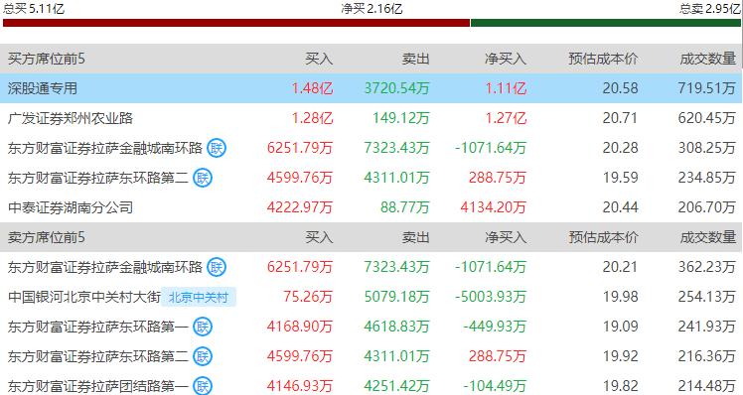The image size is (743, 395).
Task: Click volume 214.48万
Action: (706, 386)
